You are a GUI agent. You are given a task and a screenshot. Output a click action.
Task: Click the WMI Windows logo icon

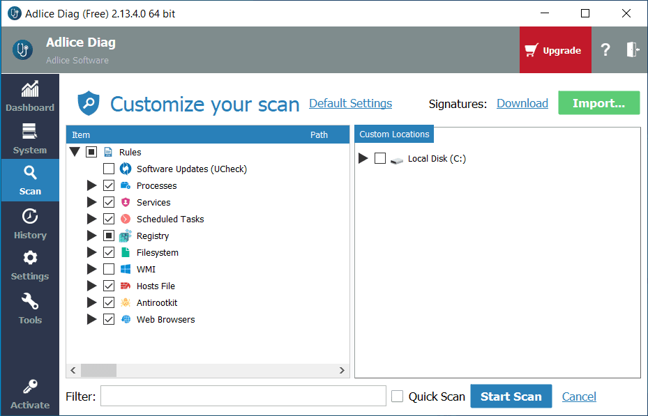point(126,269)
